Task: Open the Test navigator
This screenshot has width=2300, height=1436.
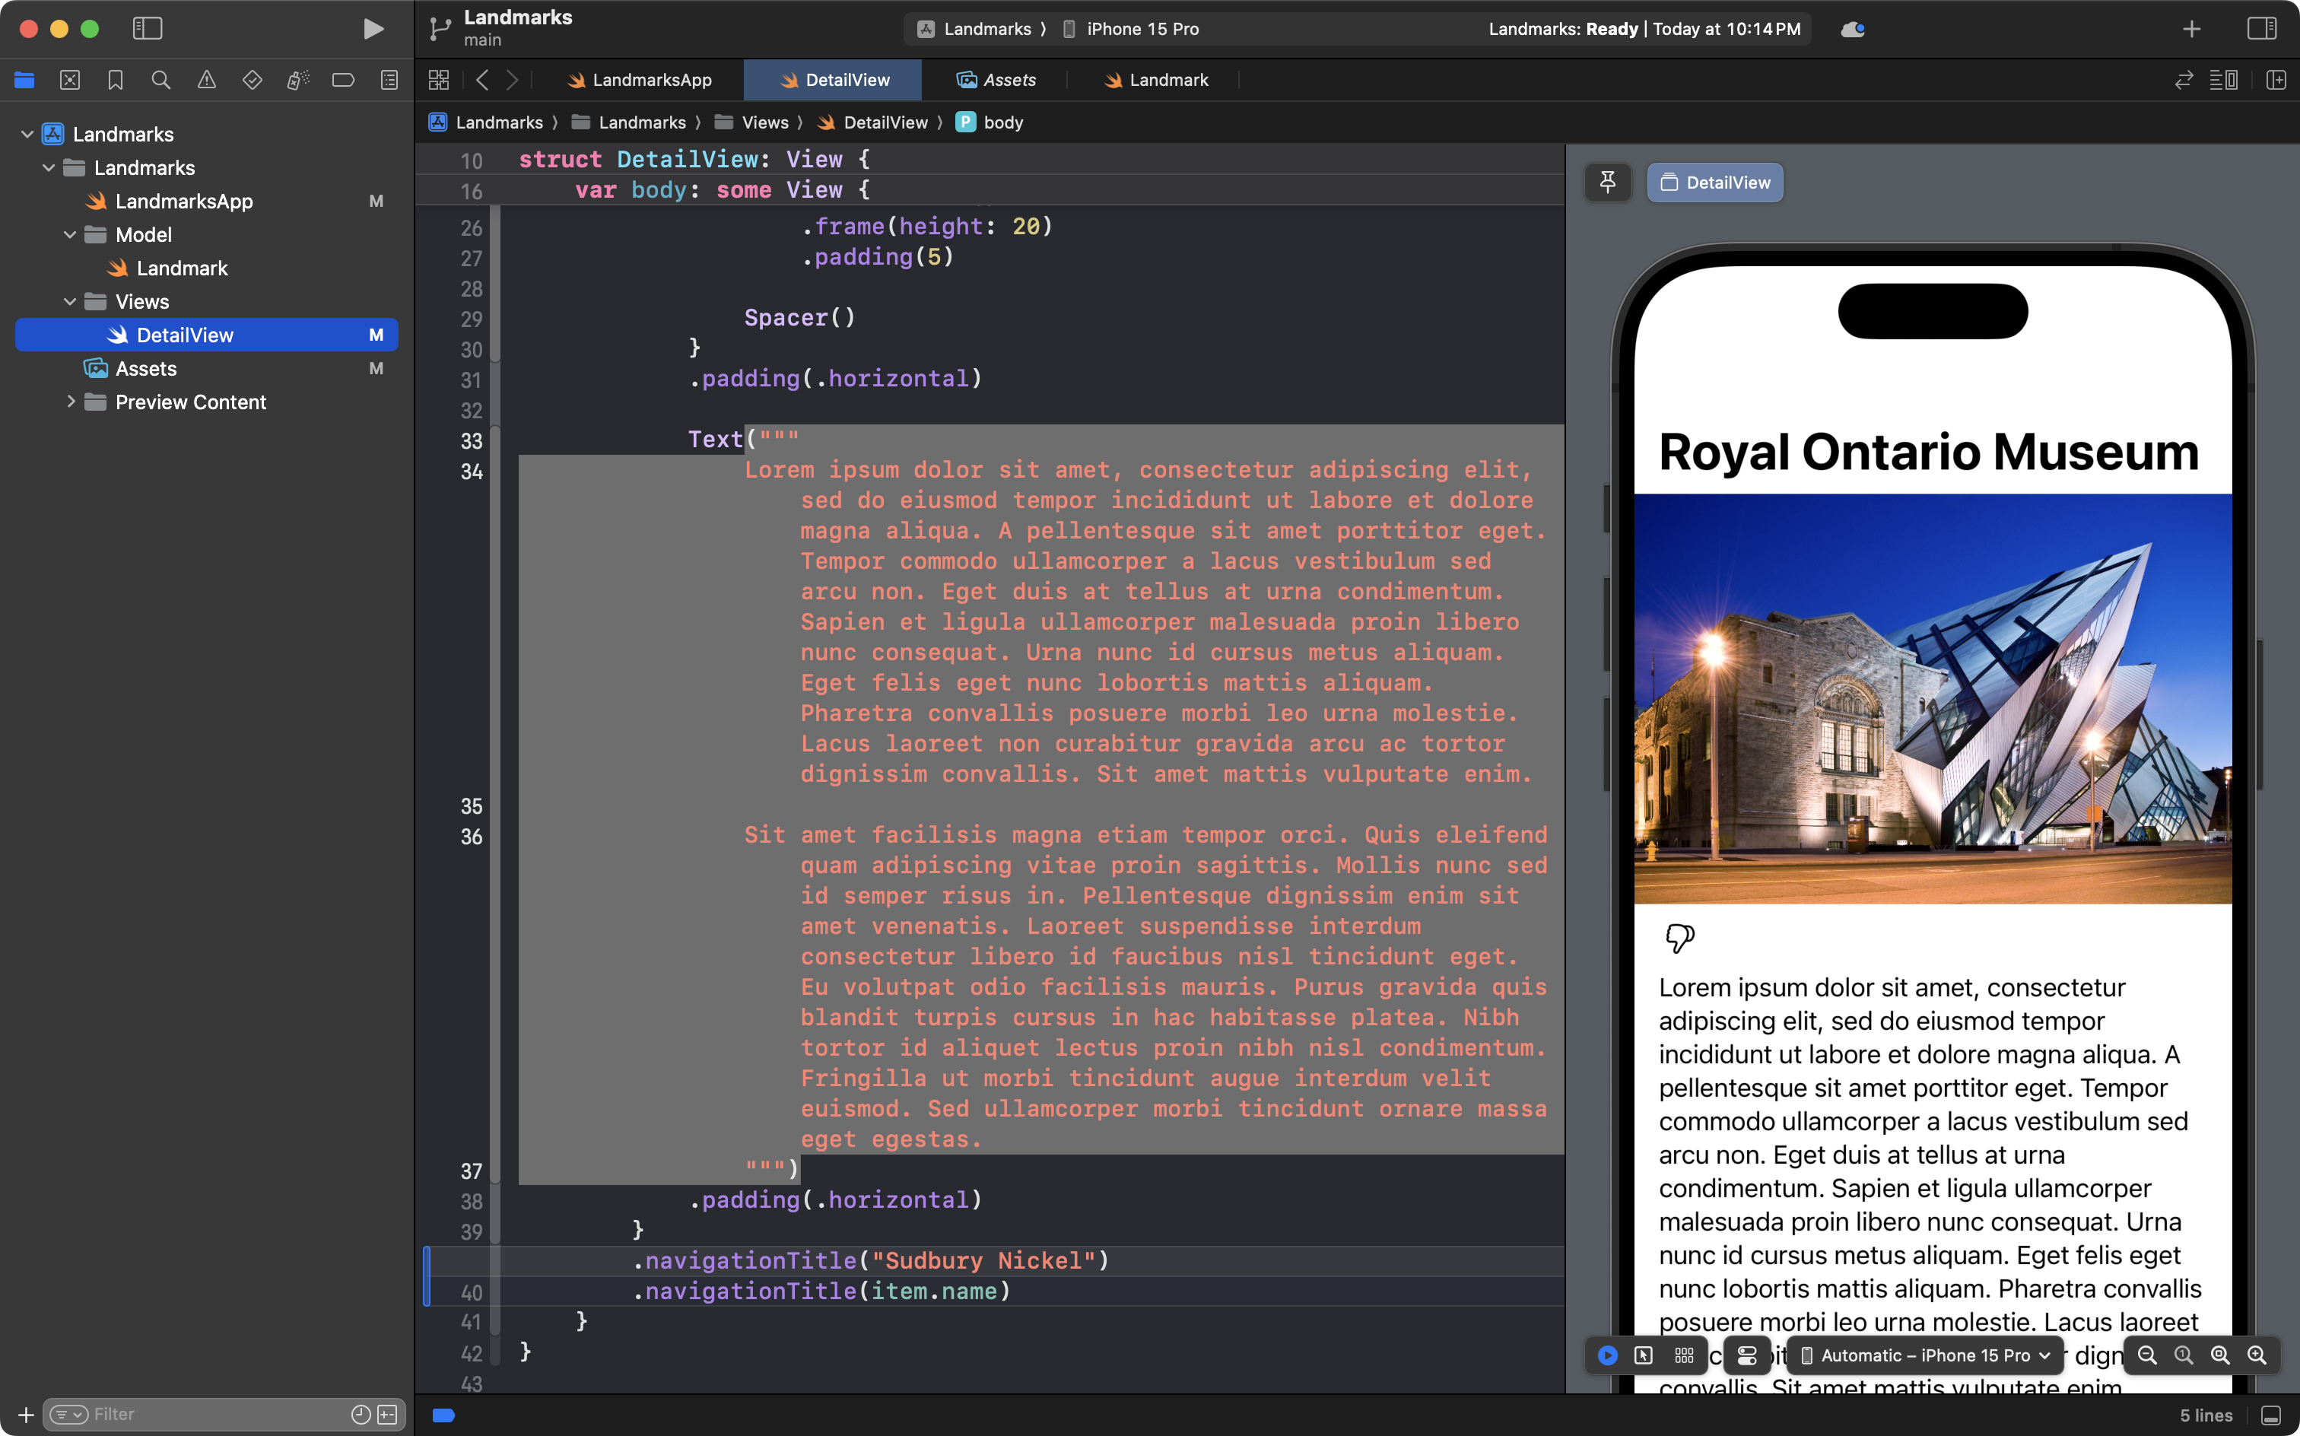Action: point(252,80)
